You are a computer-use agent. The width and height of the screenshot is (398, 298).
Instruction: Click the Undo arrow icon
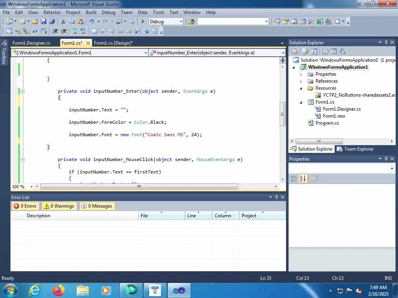92,22
